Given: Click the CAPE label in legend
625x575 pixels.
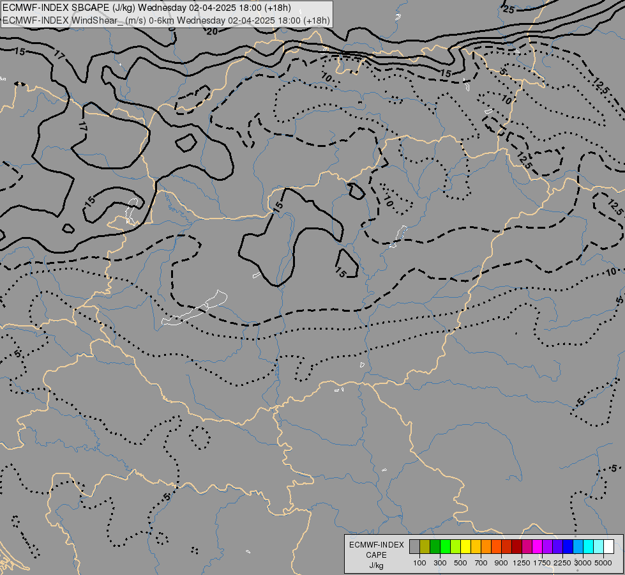Looking at the screenshot, I should pyautogui.click(x=376, y=555).
